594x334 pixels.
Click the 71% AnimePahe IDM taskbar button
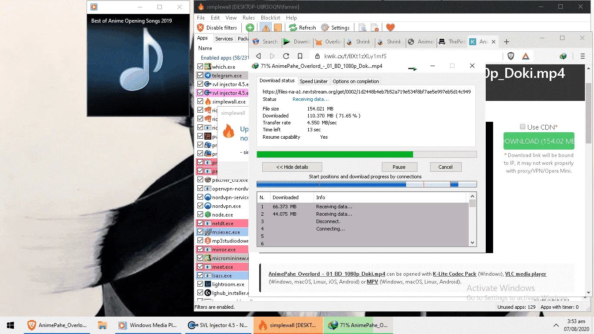coord(358,325)
